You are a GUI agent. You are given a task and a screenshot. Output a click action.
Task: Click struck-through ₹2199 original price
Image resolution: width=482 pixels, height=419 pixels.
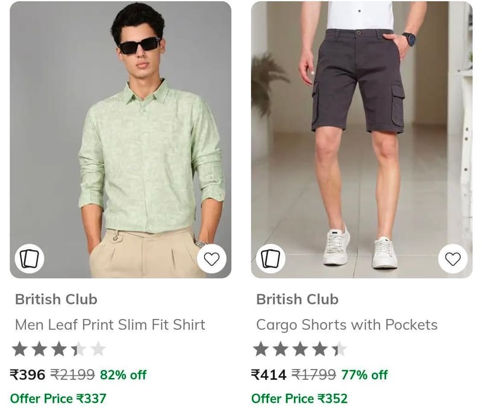[72, 375]
